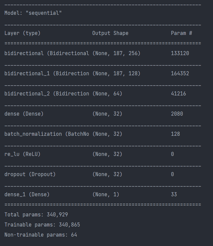Viewport: 213px width, 246px height.
Task: Click the dense layer's (None, 32) shape
Action: [x=107, y=114]
